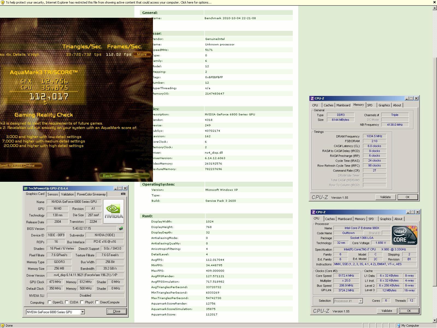Click the Specification field in CPU-Z
Viewport: 437px width, 328px height.
375,249
